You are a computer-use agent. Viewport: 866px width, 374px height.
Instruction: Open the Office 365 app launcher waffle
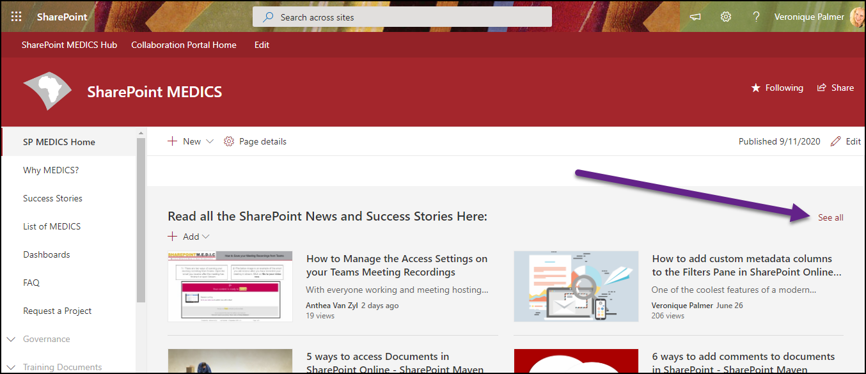[x=15, y=16]
